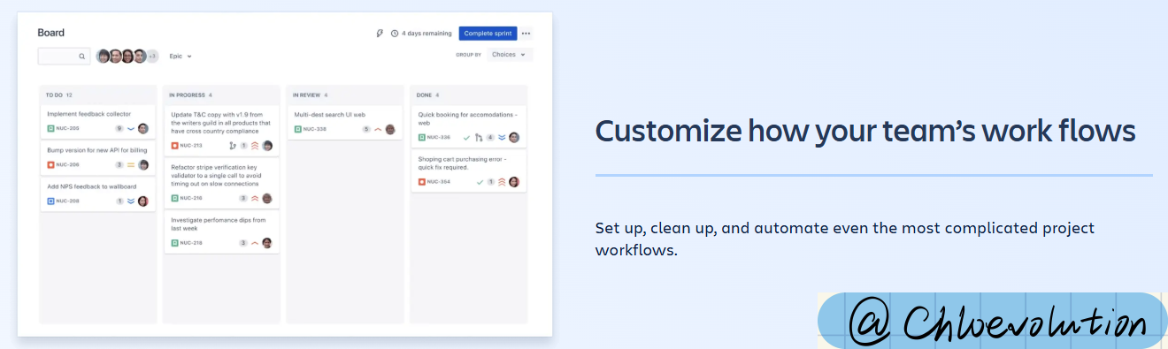Click the high priority icon on NUC-218

tap(255, 242)
